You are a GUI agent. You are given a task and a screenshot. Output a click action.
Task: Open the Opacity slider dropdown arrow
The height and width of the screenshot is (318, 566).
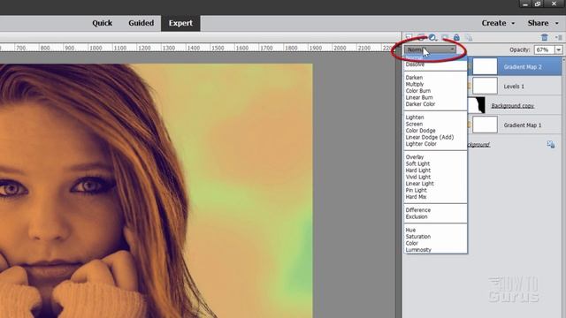click(558, 49)
